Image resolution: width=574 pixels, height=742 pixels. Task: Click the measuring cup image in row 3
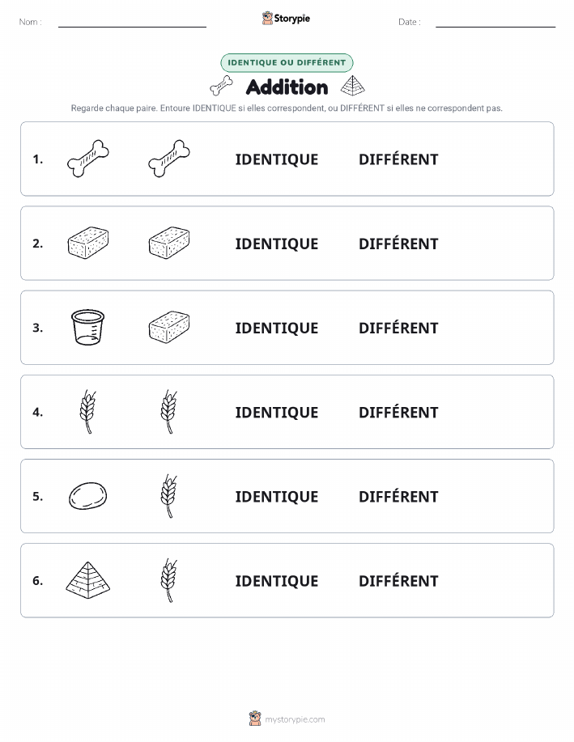pos(87,328)
